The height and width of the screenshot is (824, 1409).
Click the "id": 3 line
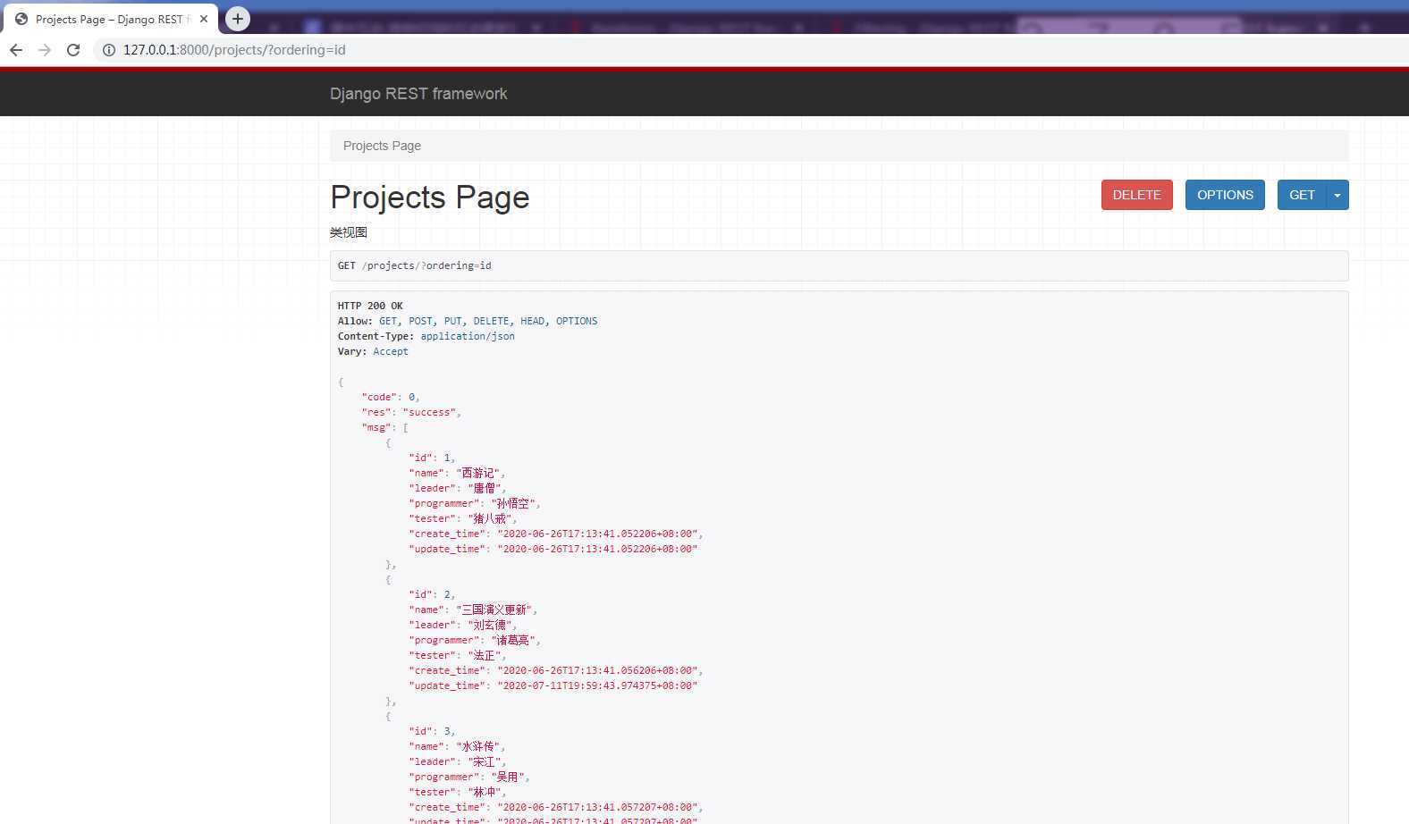(432, 731)
